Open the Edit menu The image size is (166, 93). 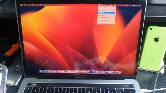(33, 5)
